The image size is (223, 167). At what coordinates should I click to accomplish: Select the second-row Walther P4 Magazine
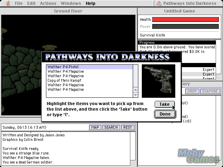pyautogui.click(x=90, y=71)
